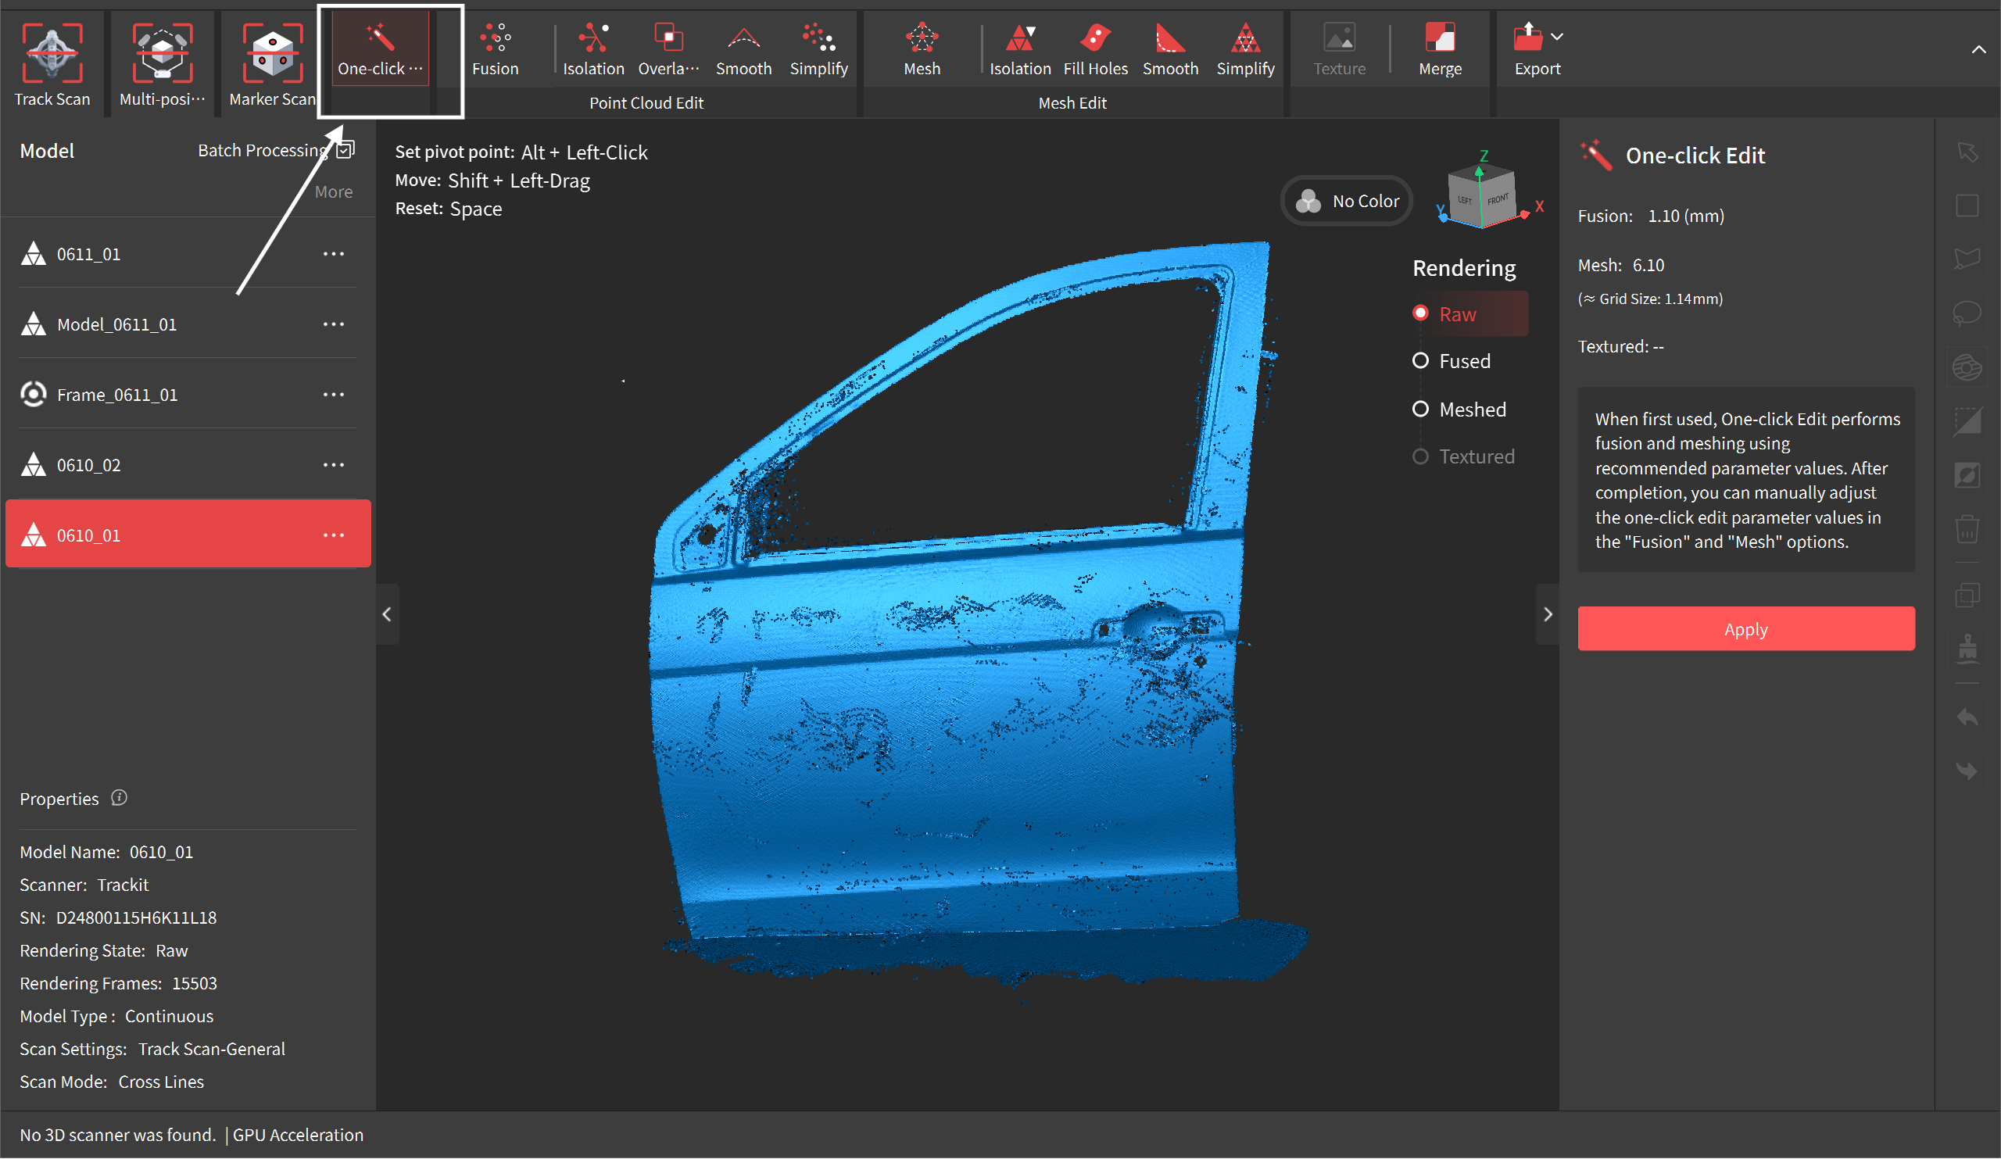
Task: Click the deselect-all icon in sidebar
Action: [x=1967, y=420]
